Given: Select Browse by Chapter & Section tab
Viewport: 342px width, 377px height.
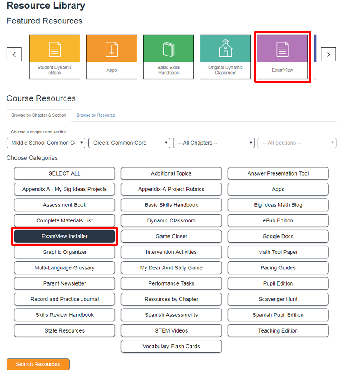Looking at the screenshot, I should coord(39,115).
